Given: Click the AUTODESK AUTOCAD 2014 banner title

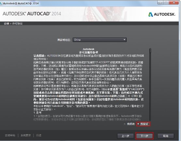Looking at the screenshot, I should click(32, 14).
